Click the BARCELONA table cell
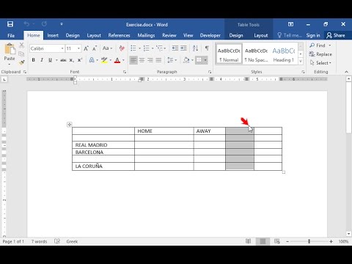 [x=103, y=152]
